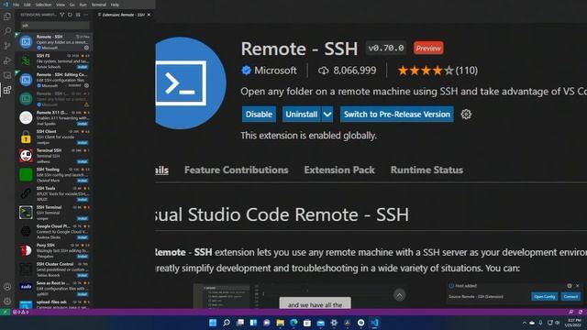Click Open Config in notification
Image resolution: width=587 pixels, height=330 pixels.
[544, 297]
